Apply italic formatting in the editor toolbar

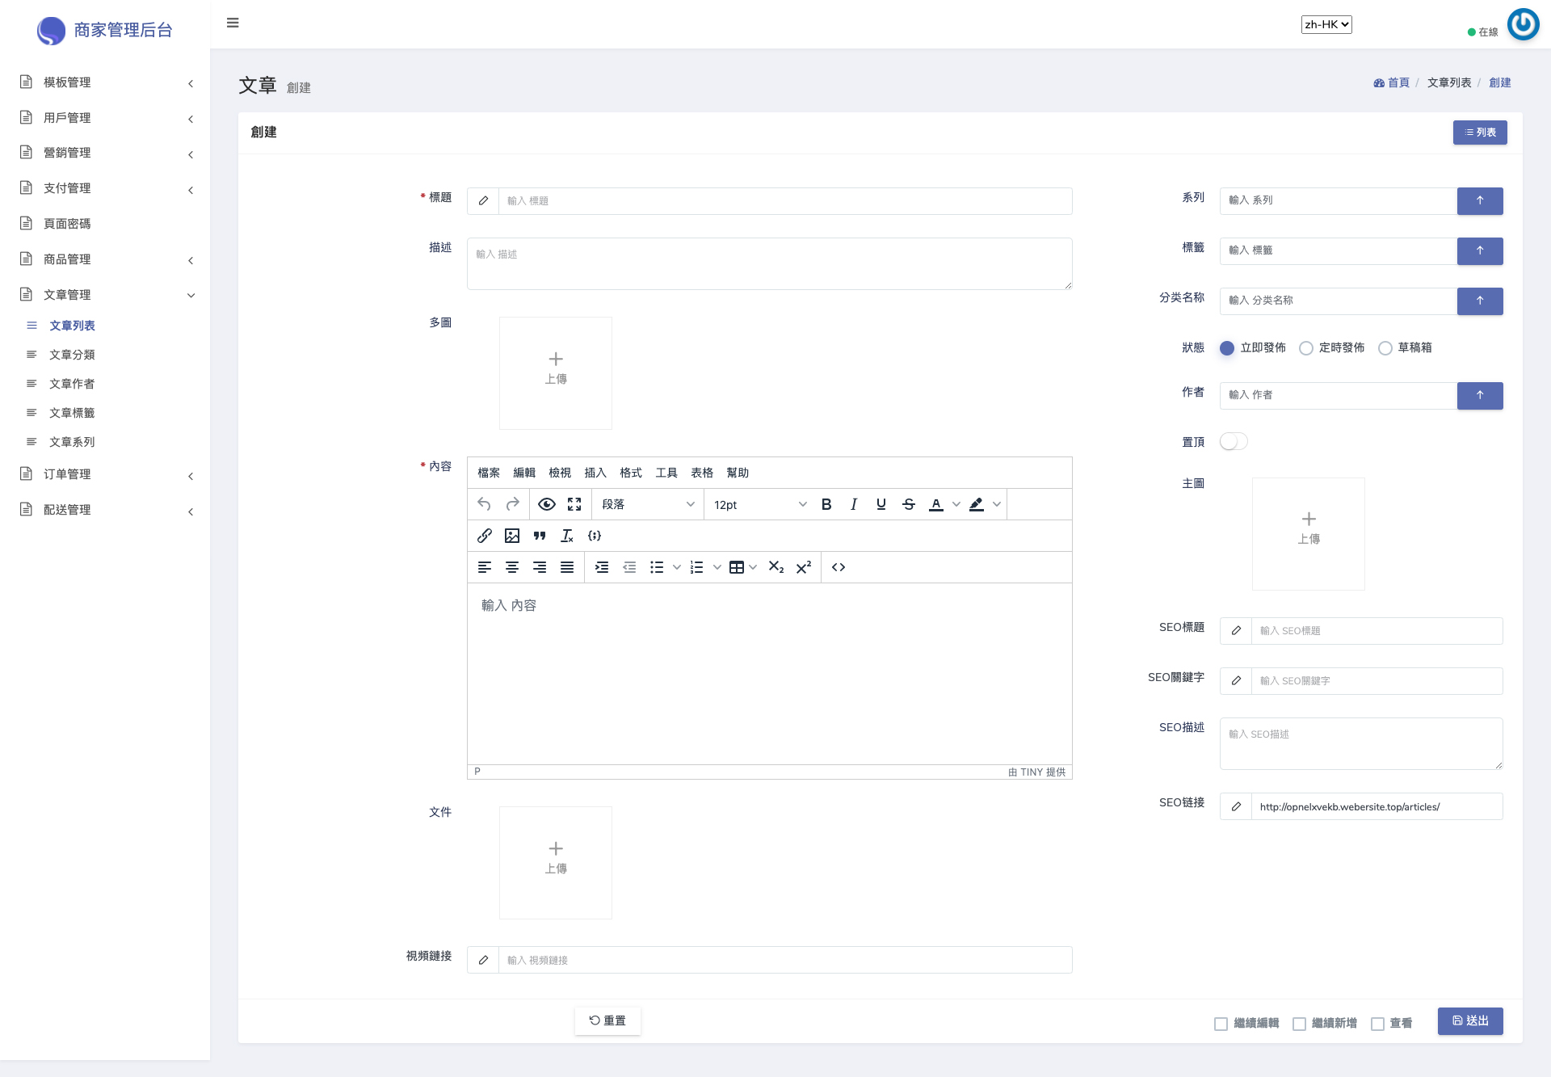point(854,504)
